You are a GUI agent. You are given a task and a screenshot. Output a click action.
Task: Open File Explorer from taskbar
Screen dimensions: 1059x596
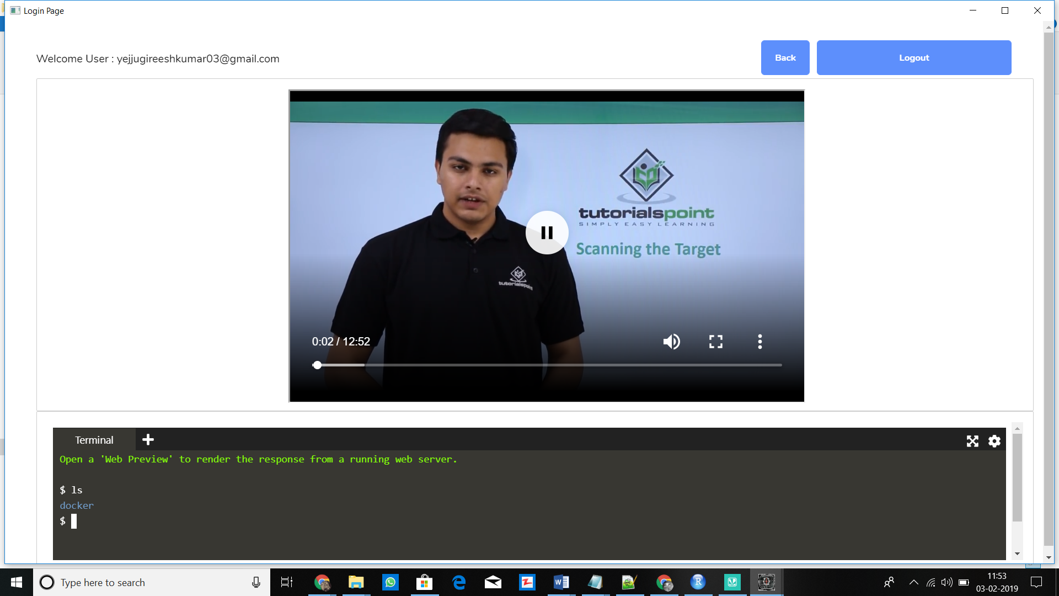point(356,582)
